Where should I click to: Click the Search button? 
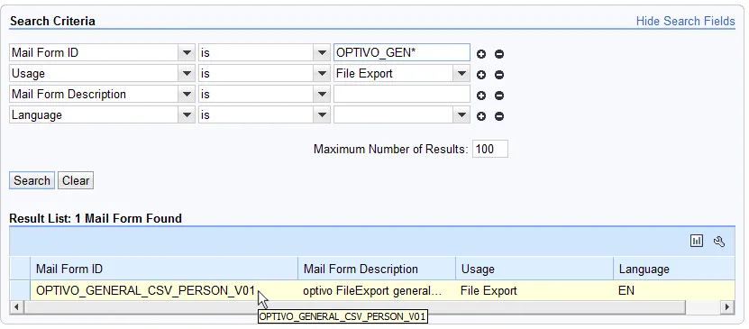tap(32, 180)
